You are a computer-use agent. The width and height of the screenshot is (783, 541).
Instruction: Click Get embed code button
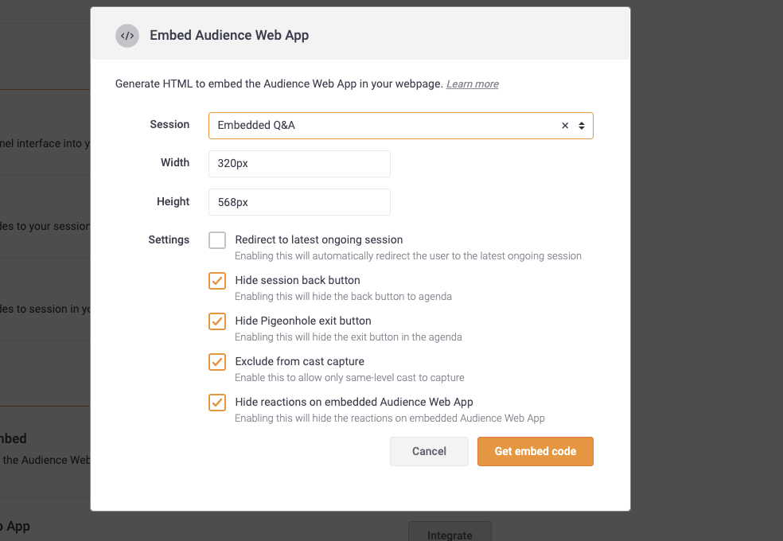[x=536, y=452]
